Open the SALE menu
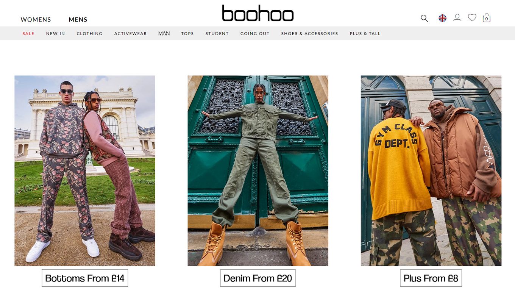Screen dimensions: 515x300 (x=28, y=34)
